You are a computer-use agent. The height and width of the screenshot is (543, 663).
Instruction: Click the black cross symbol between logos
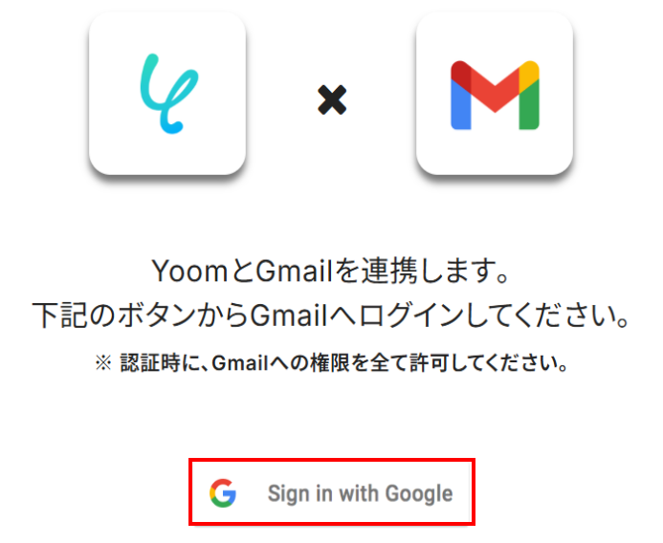point(332,99)
